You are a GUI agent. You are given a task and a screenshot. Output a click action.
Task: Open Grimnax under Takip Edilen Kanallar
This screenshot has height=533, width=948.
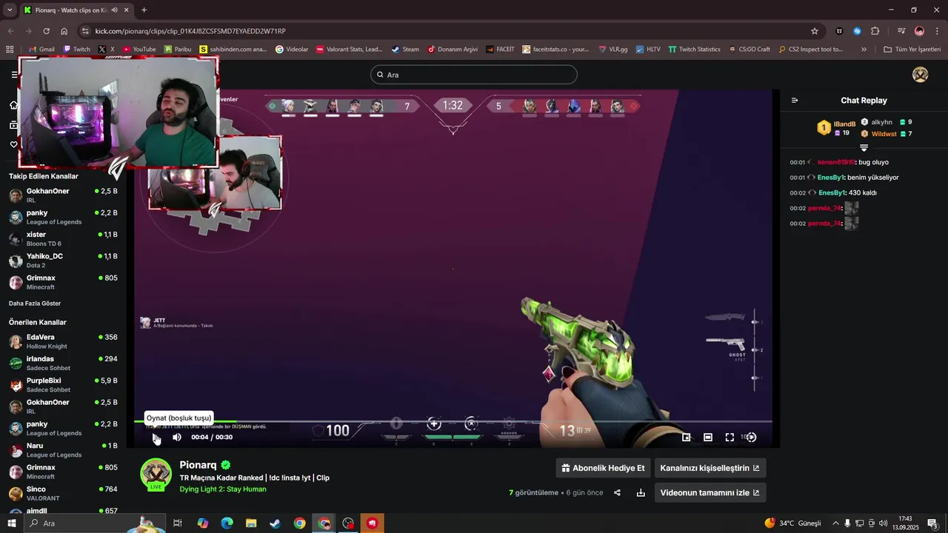(63, 282)
